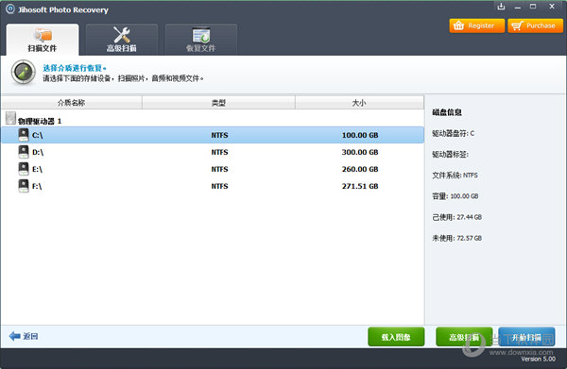Image resolution: width=567 pixels, height=369 pixels.
Task: Click the 文件系统: NTFS info line
Action: (x=455, y=176)
